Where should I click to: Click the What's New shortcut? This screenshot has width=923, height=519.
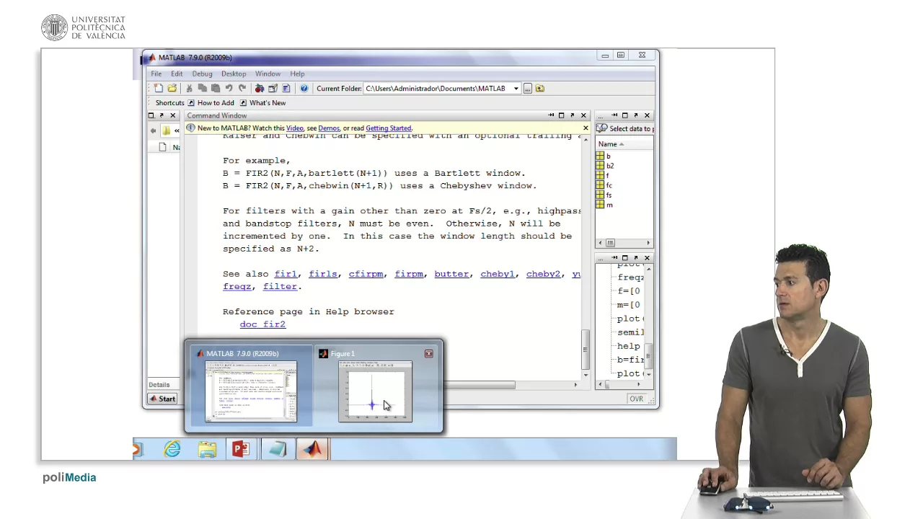[262, 102]
